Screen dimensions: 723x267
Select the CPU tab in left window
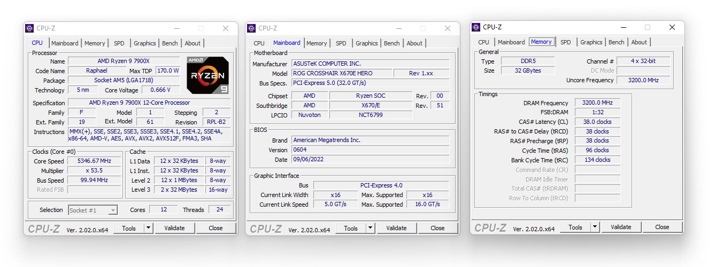pos(37,43)
